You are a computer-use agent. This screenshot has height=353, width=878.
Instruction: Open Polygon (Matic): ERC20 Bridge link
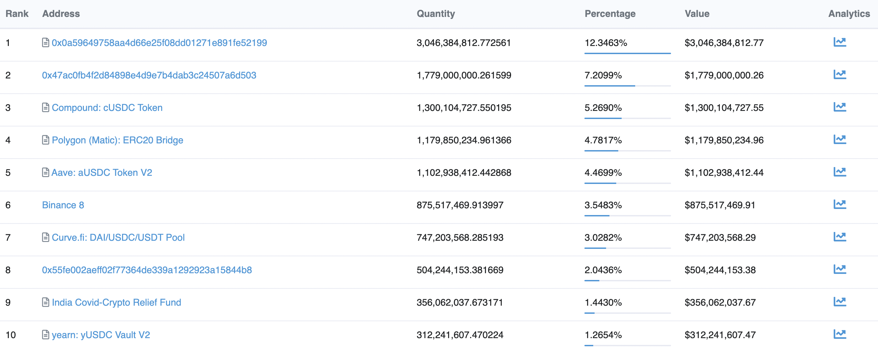click(x=117, y=140)
